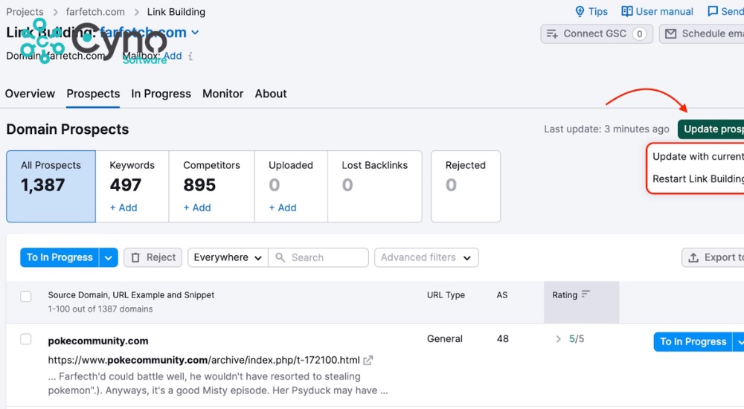Switch to the Overview tab

30,94
